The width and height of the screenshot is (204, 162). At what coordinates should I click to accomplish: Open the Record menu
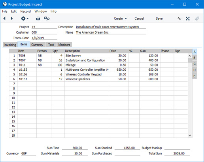tap(26, 11)
